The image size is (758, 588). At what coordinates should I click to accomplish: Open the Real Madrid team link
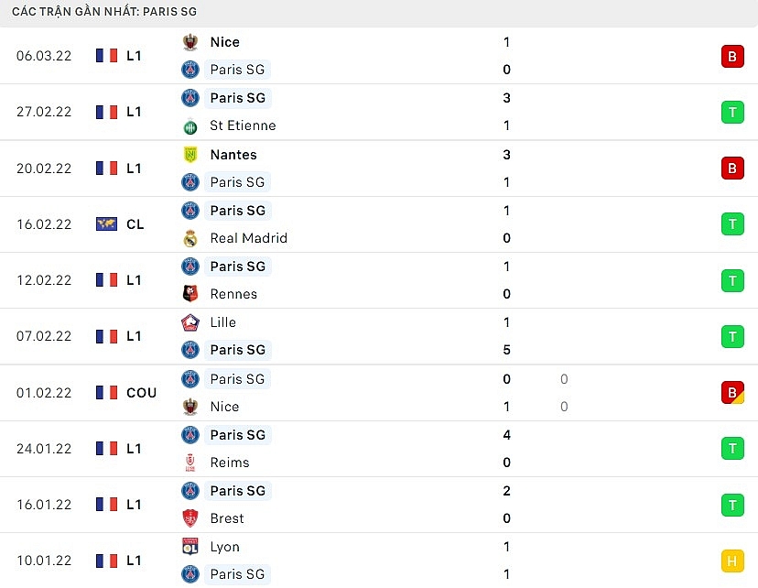248,239
